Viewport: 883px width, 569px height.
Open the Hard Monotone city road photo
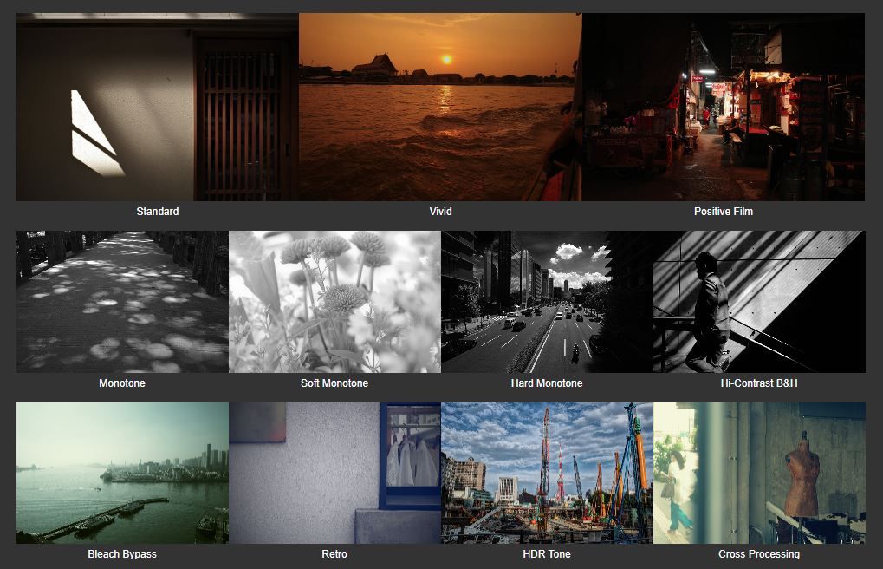click(x=547, y=302)
